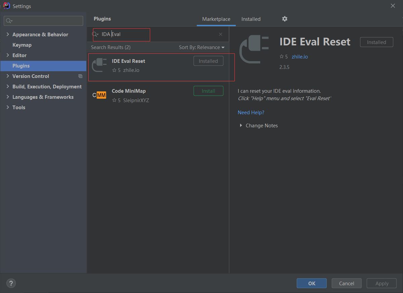Open the Need Help? link
Image resolution: width=403 pixels, height=293 pixels.
click(x=251, y=113)
